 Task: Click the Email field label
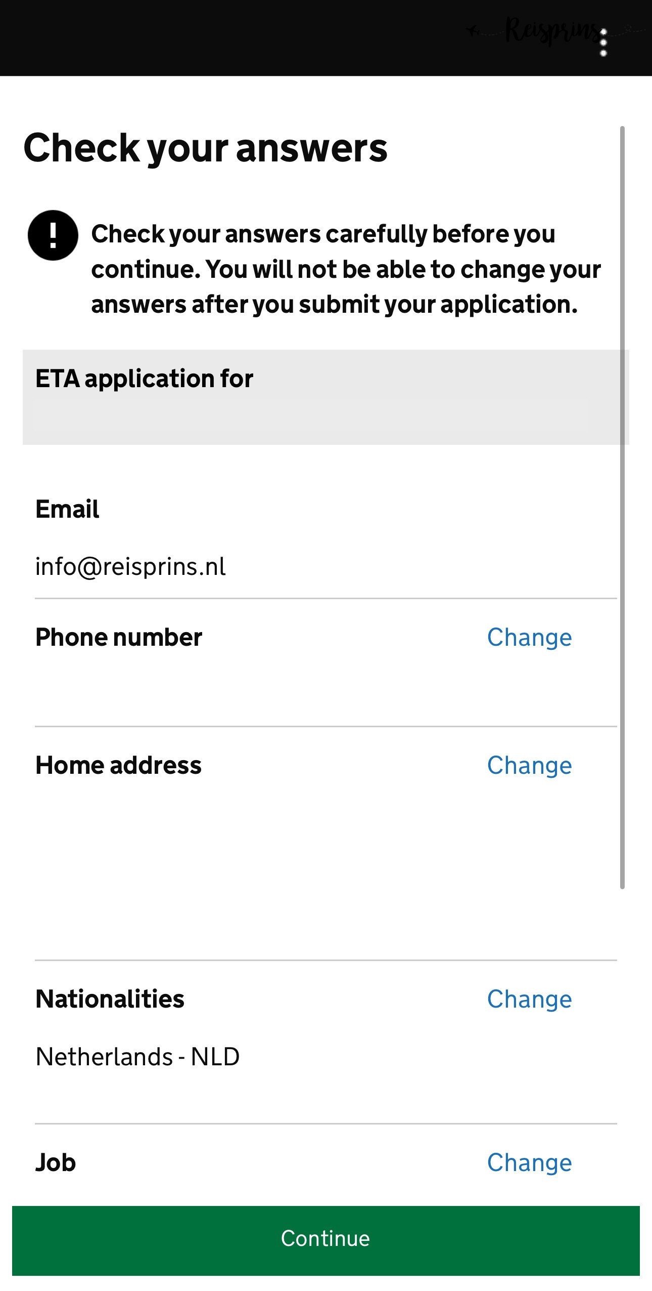click(67, 509)
